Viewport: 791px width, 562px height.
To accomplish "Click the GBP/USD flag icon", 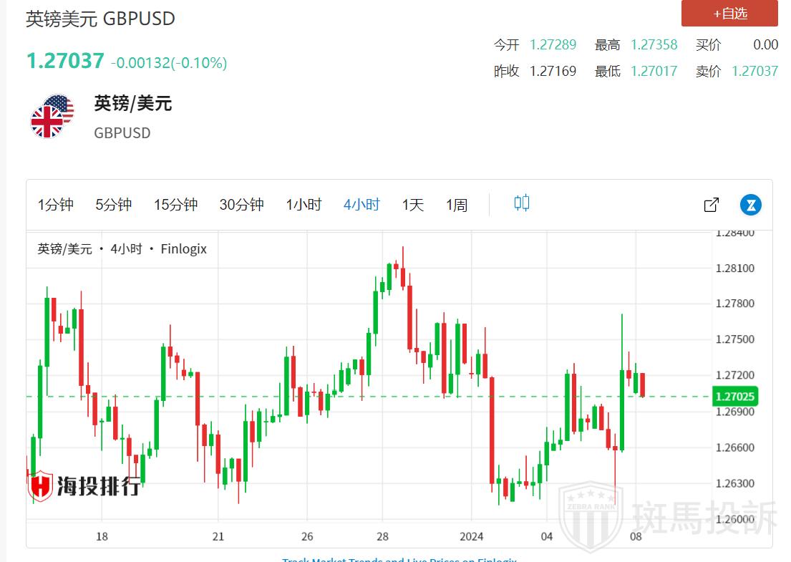I will (52, 117).
